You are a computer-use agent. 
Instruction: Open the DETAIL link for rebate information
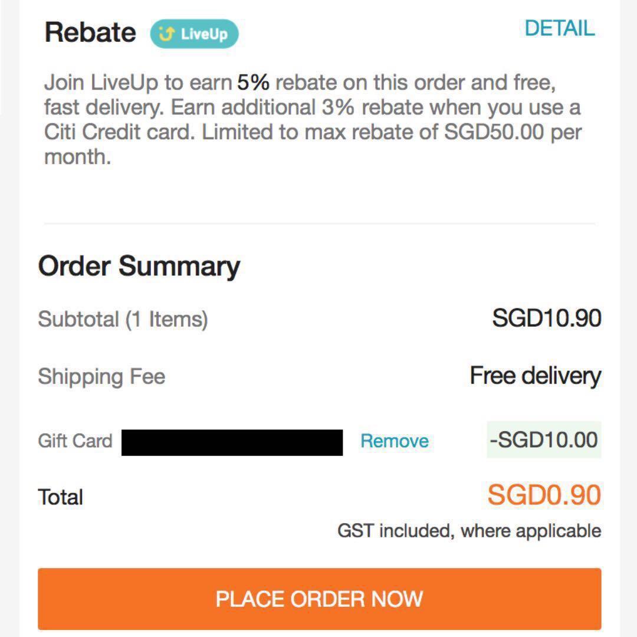pos(560,27)
